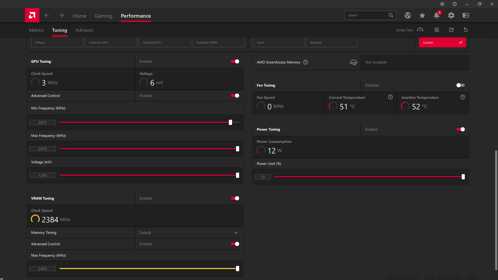Select the Default preset

pos(57,42)
